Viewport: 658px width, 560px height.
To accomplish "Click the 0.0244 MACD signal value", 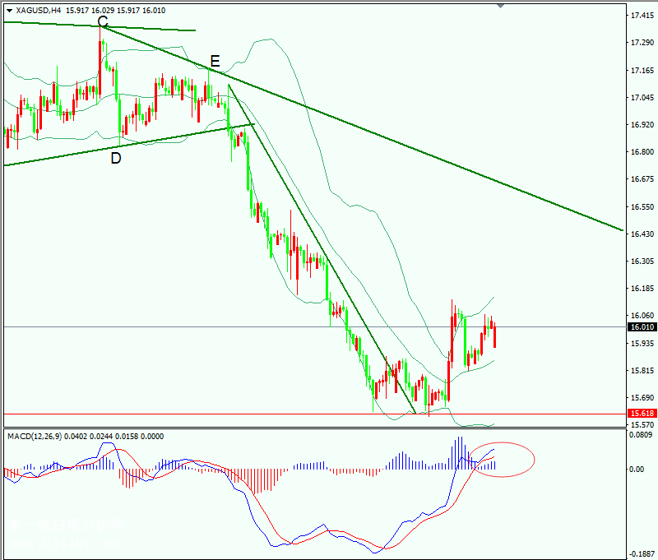I will [x=101, y=437].
